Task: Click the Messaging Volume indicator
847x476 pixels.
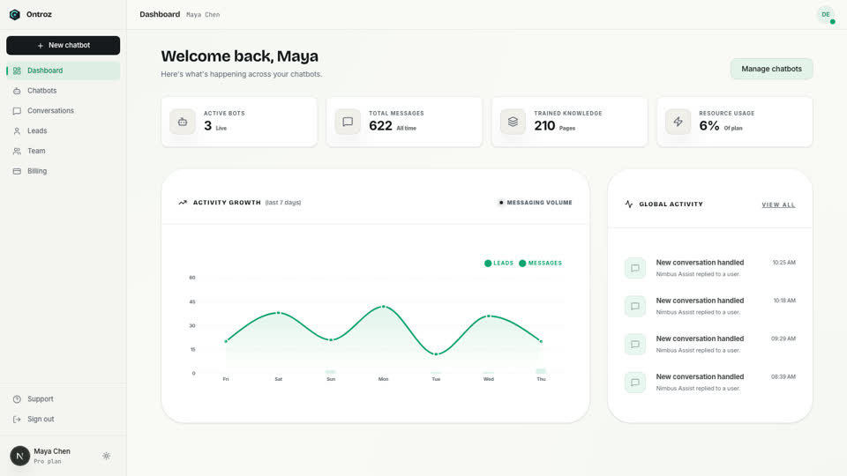Action: point(535,203)
